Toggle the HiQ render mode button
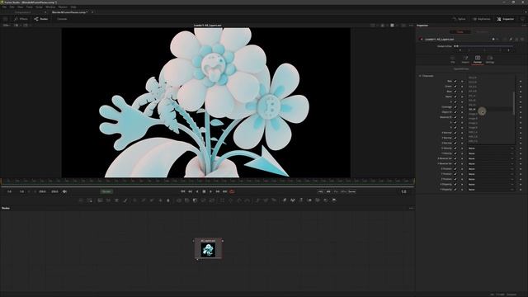 (x=321, y=191)
